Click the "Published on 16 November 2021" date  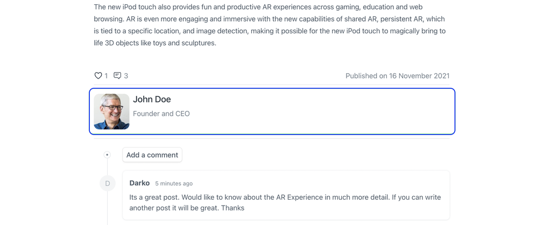(x=397, y=76)
